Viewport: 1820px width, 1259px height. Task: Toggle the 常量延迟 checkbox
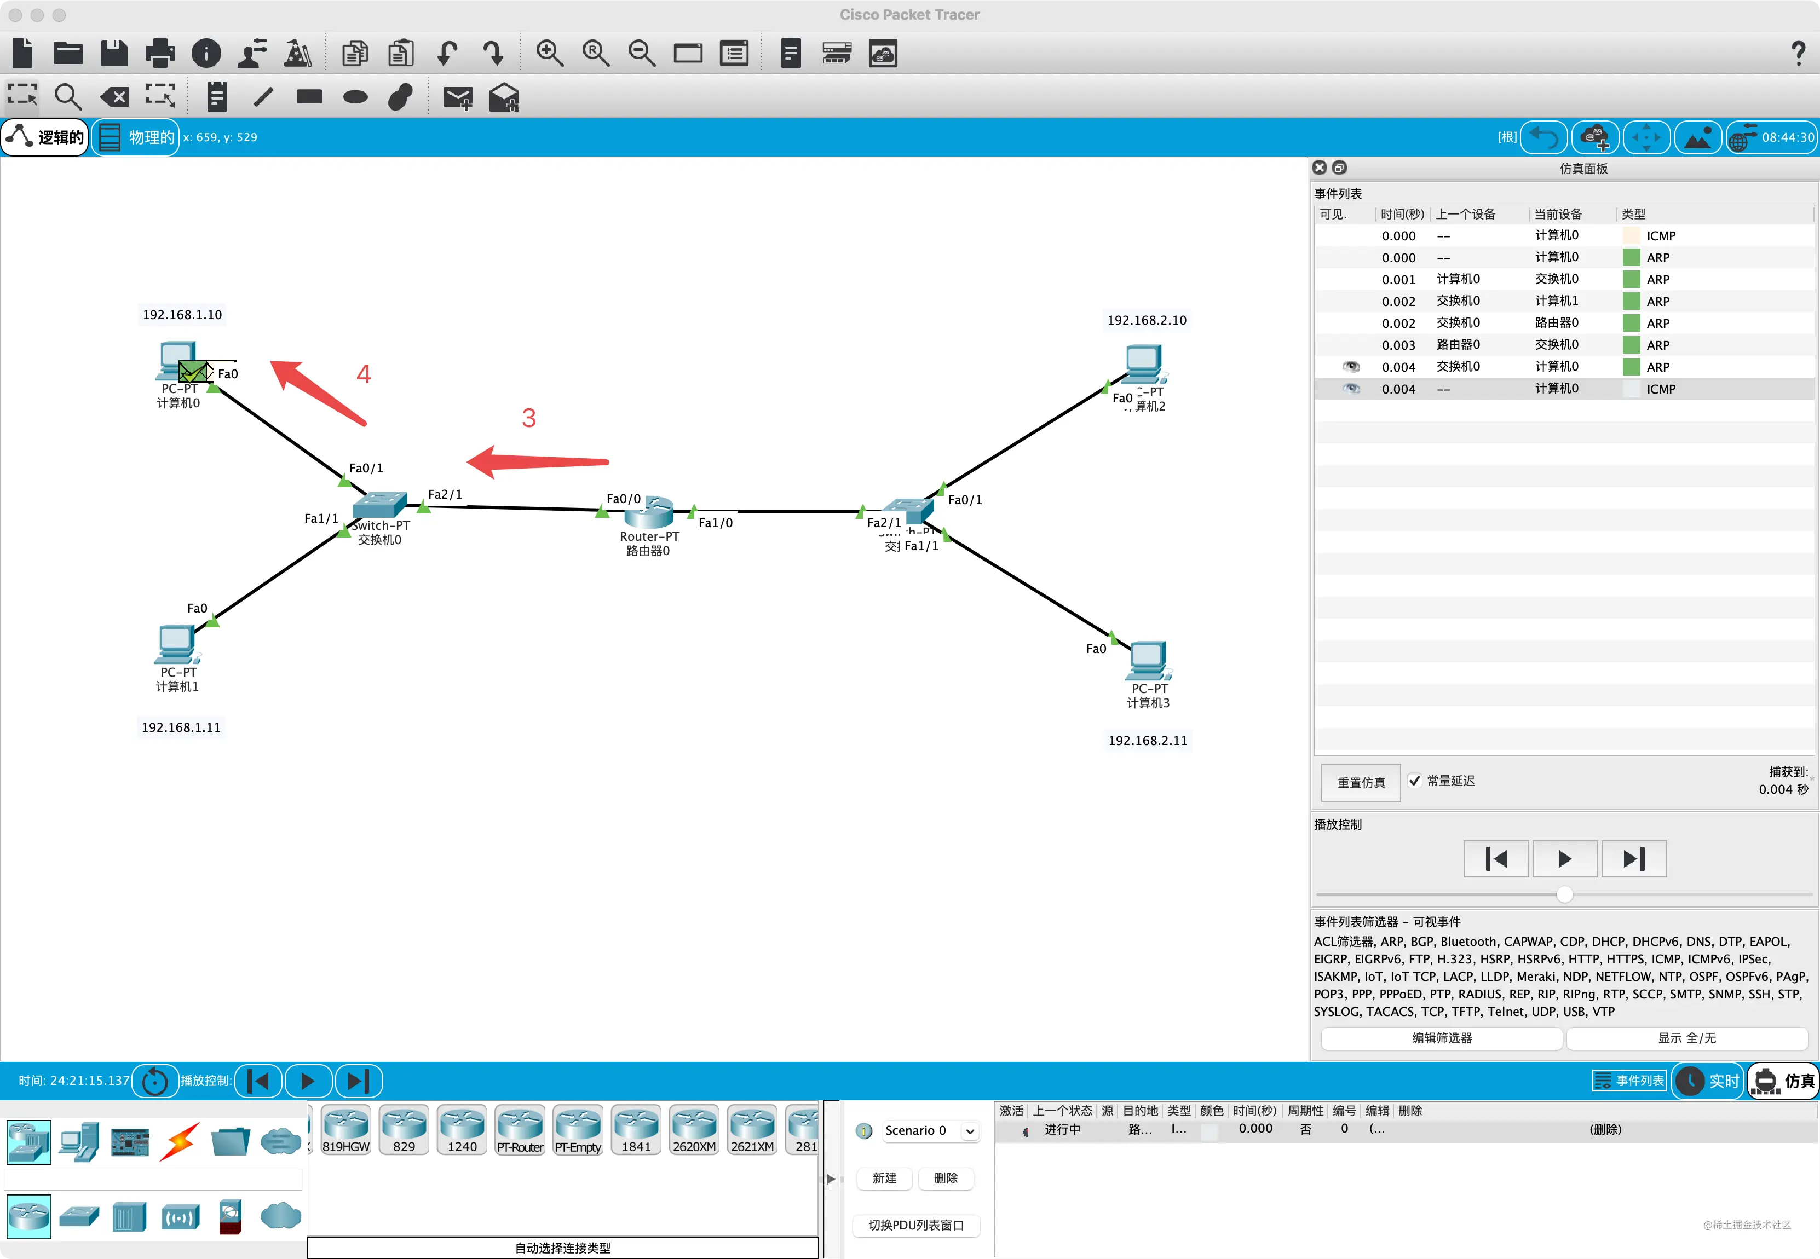1414,781
